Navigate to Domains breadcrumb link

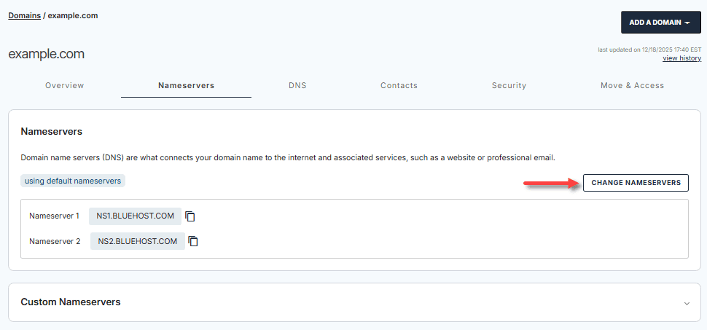tap(24, 15)
